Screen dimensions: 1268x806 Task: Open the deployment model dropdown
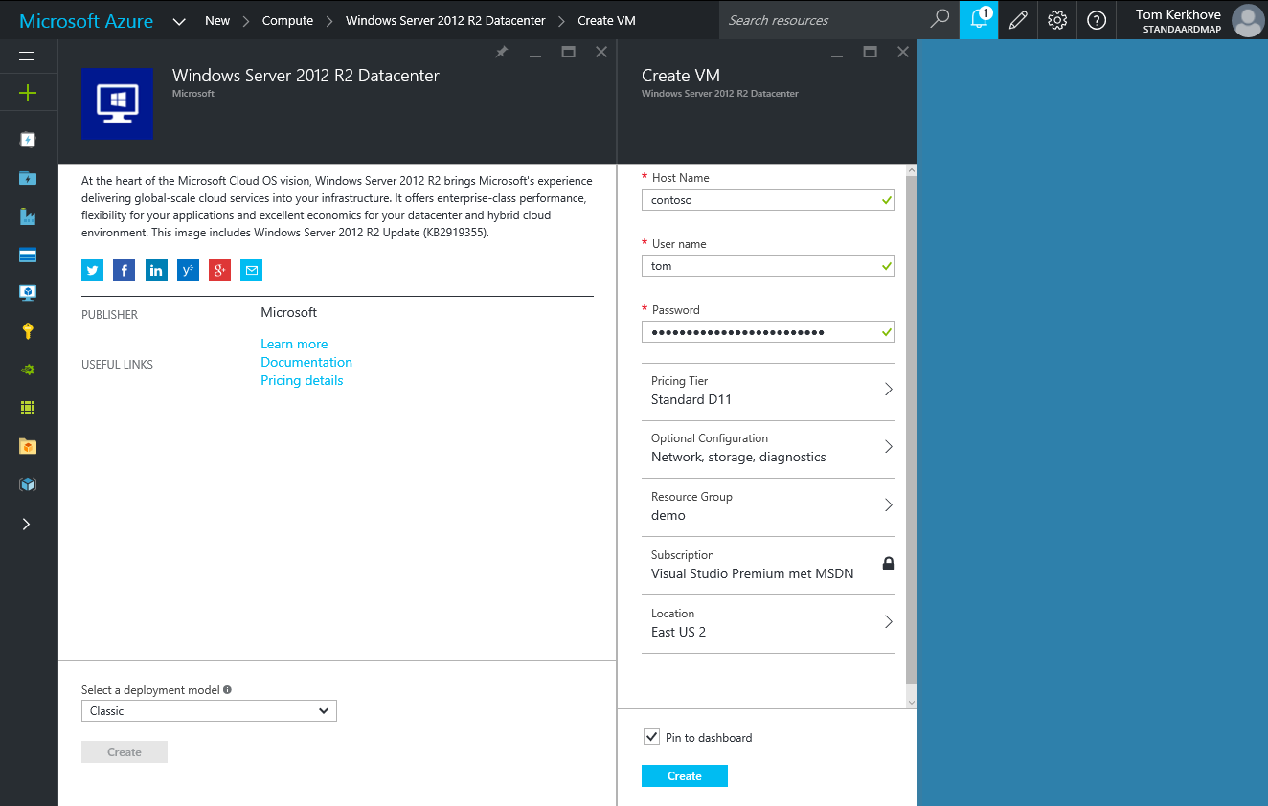(x=209, y=710)
